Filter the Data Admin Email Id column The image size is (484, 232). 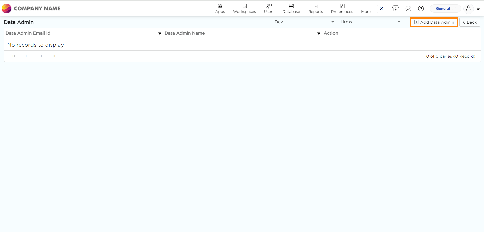160,33
